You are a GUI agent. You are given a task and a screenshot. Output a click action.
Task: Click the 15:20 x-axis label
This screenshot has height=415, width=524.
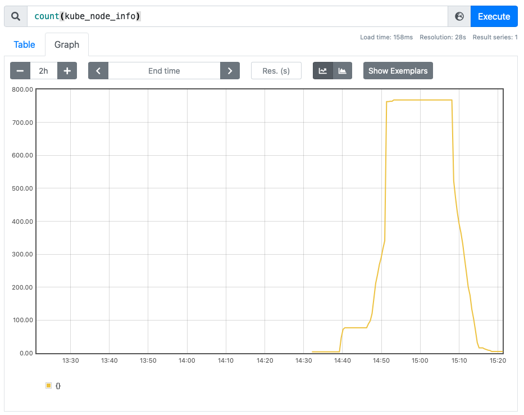(498, 360)
